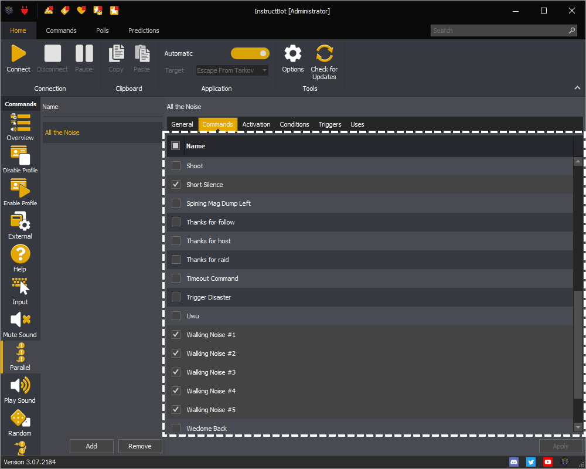Open the YouTube link icon

click(547, 462)
